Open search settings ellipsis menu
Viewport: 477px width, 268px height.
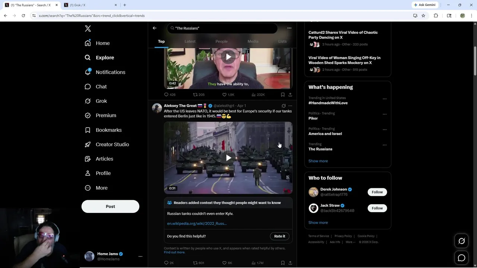click(289, 28)
